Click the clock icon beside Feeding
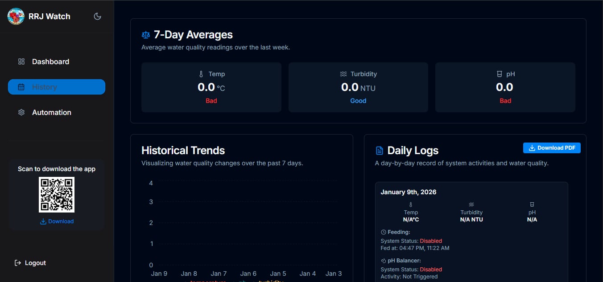This screenshot has width=603, height=282. tap(384, 232)
